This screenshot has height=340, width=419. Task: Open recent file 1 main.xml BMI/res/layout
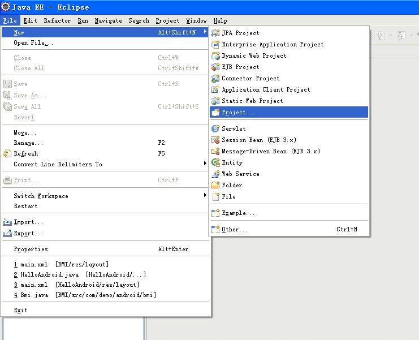coord(105,264)
